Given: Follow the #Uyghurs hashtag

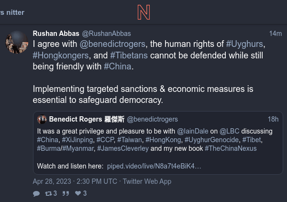Looking at the screenshot, I should tap(245, 44).
